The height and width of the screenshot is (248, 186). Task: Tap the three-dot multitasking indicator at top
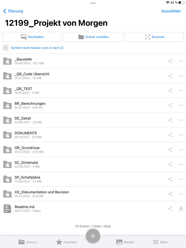click(x=93, y=3)
